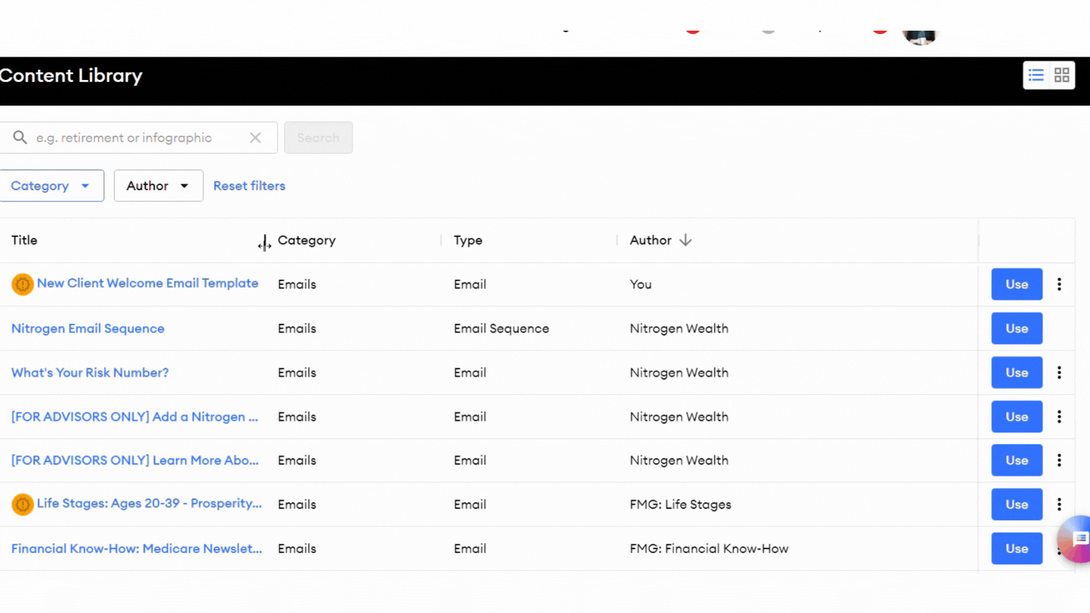This screenshot has width=1090, height=613.
Task: Clear the search field with X
Action: click(255, 137)
